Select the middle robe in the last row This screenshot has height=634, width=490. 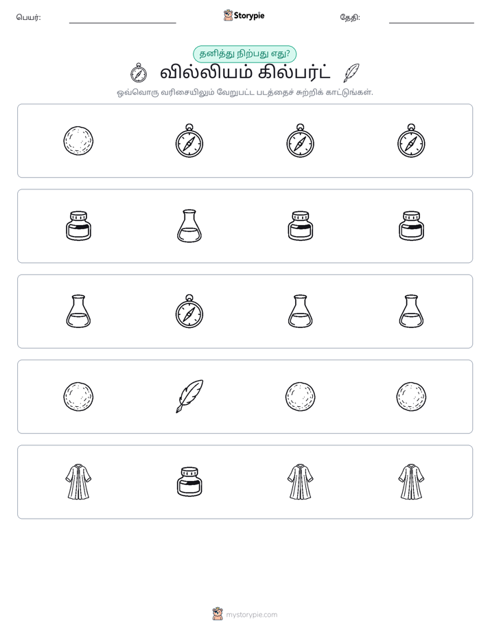tap(300, 482)
